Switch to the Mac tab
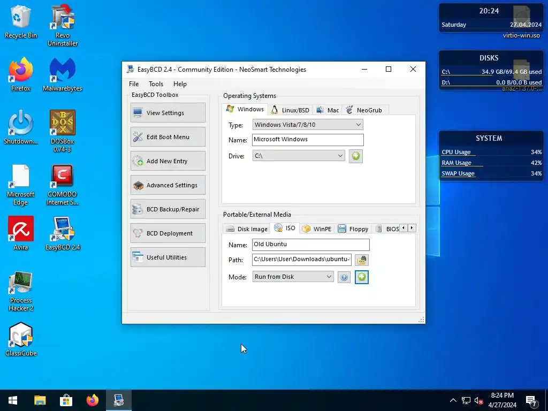The image size is (548, 411). pos(328,110)
